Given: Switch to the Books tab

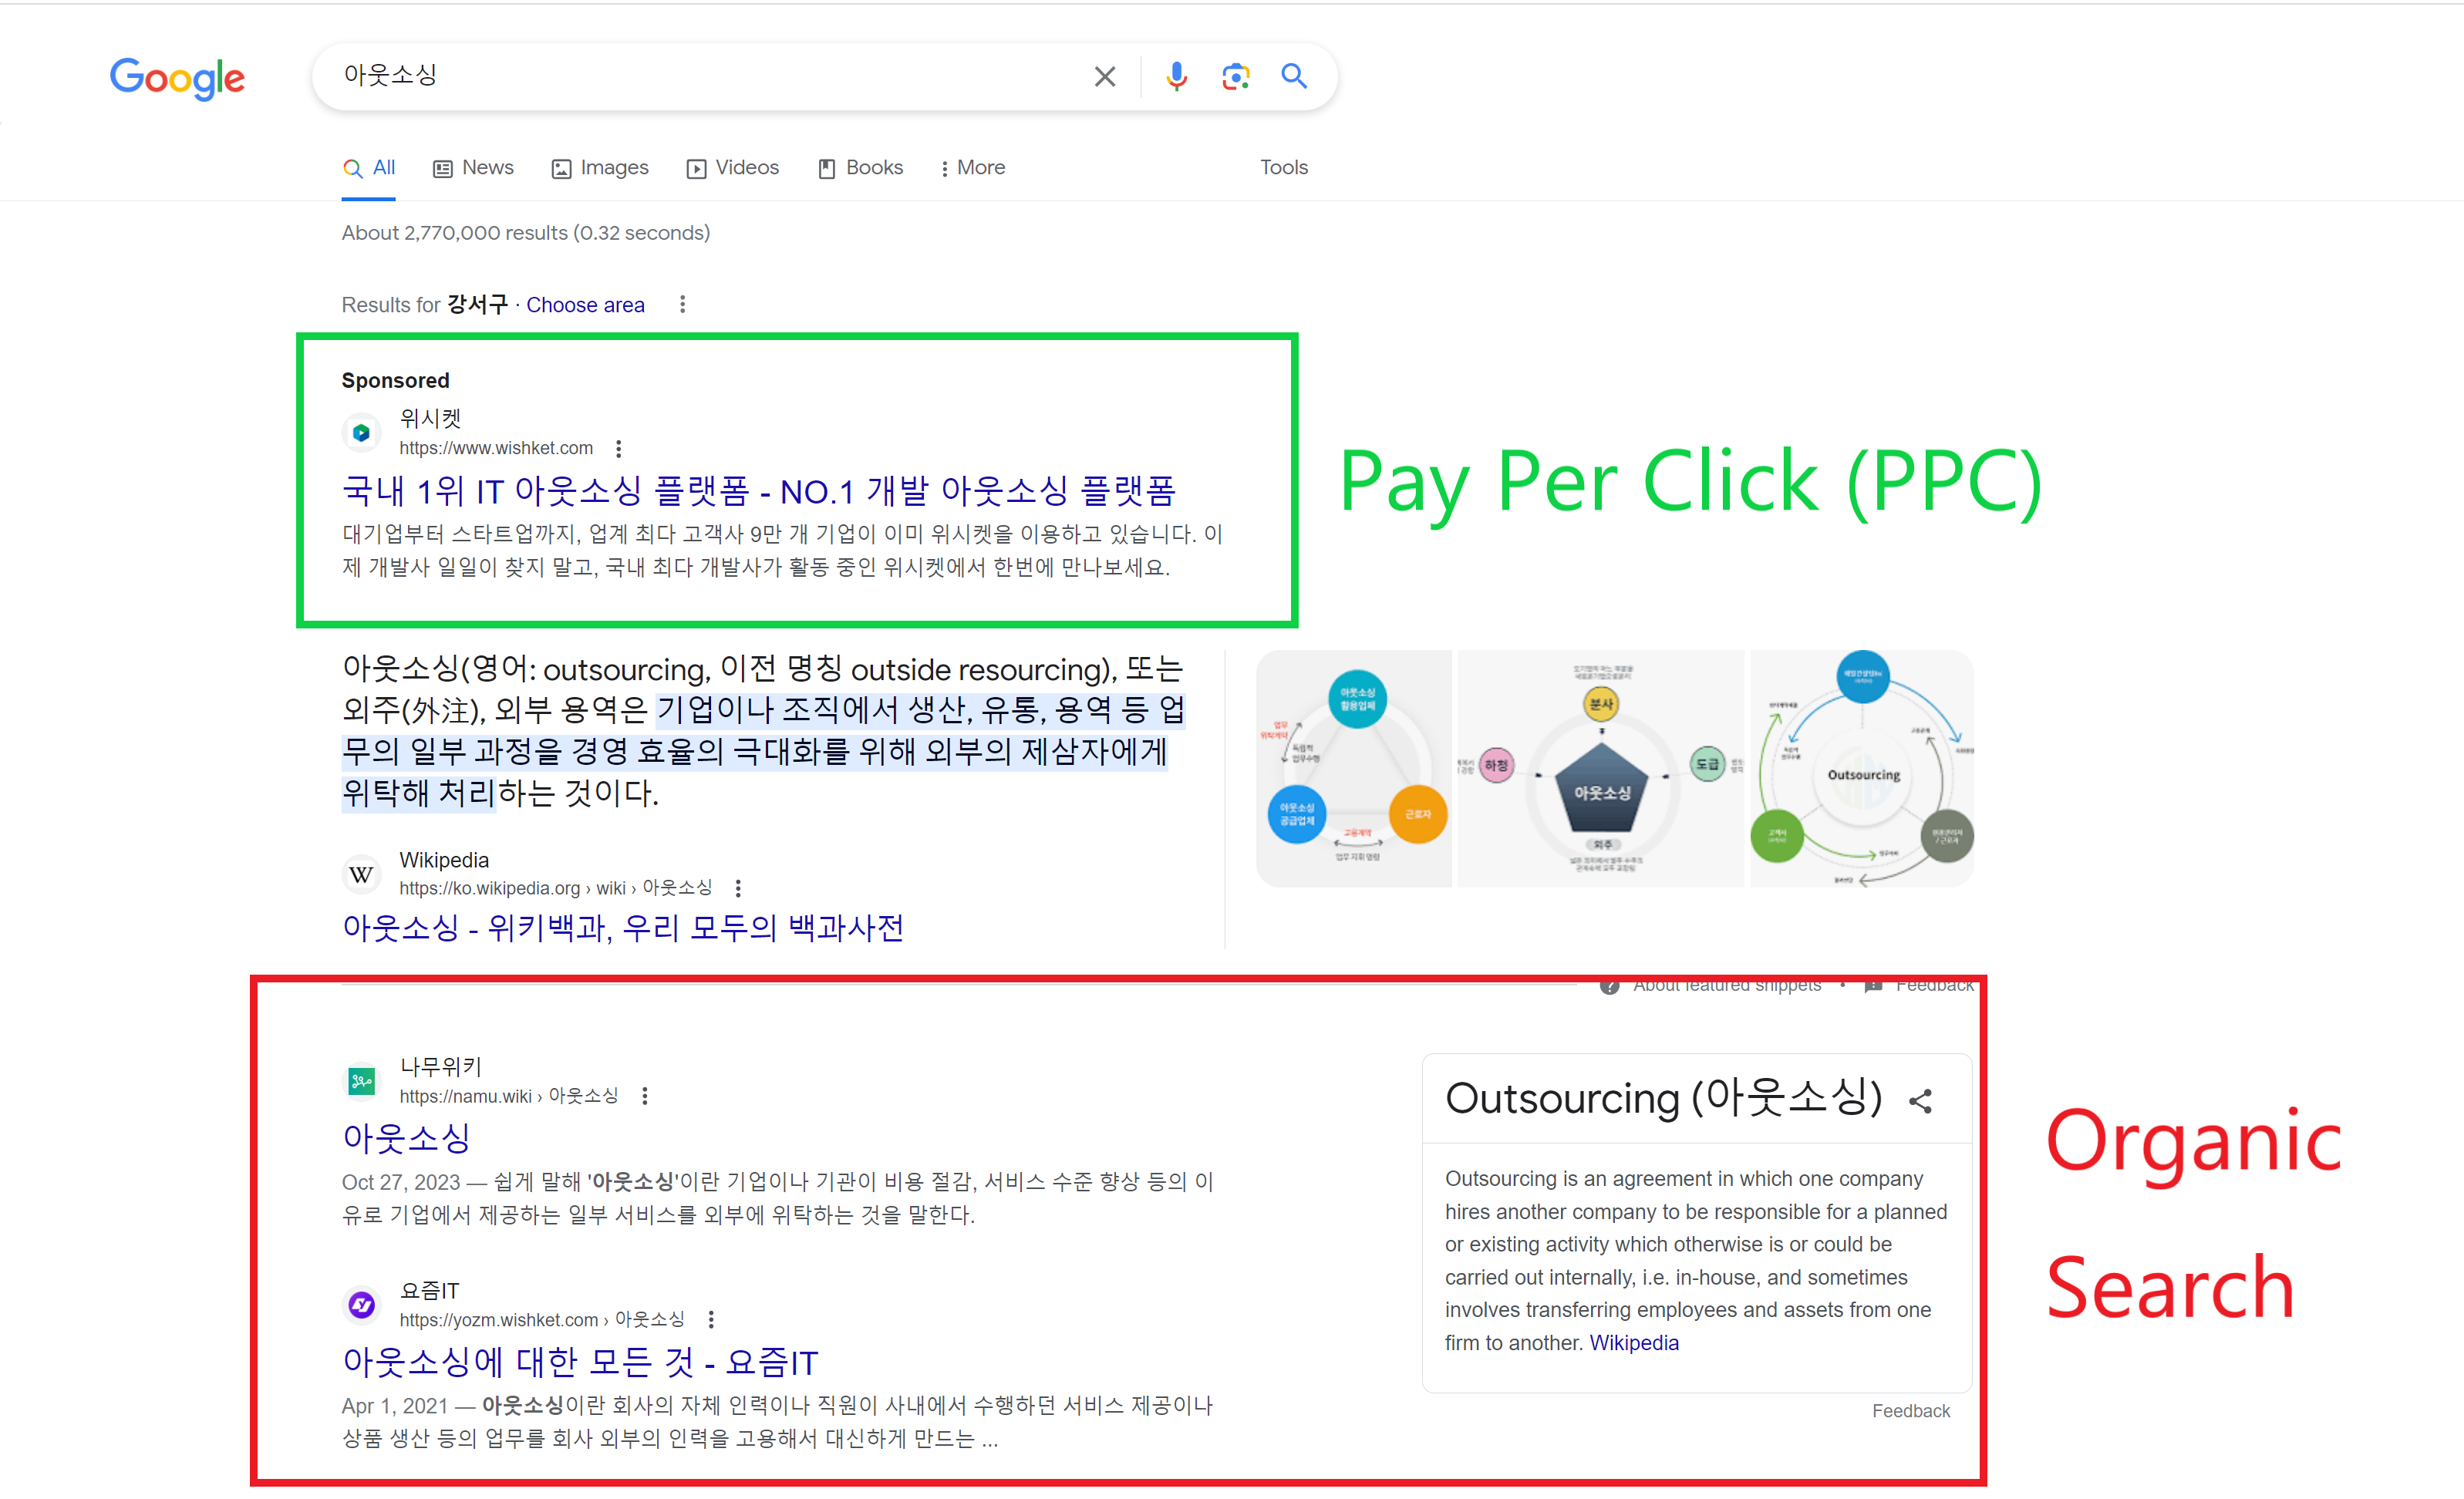Looking at the screenshot, I should click(x=860, y=168).
